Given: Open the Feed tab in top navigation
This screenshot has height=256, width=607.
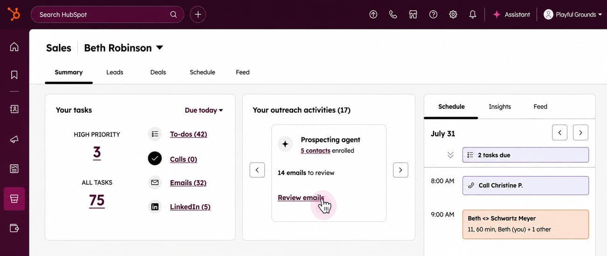Looking at the screenshot, I should point(242,72).
